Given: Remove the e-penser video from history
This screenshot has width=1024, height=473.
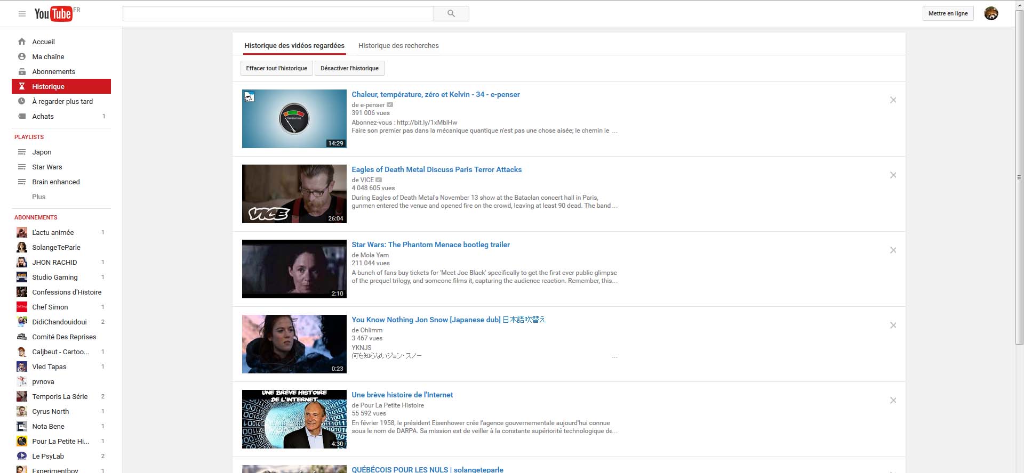Looking at the screenshot, I should point(893,100).
